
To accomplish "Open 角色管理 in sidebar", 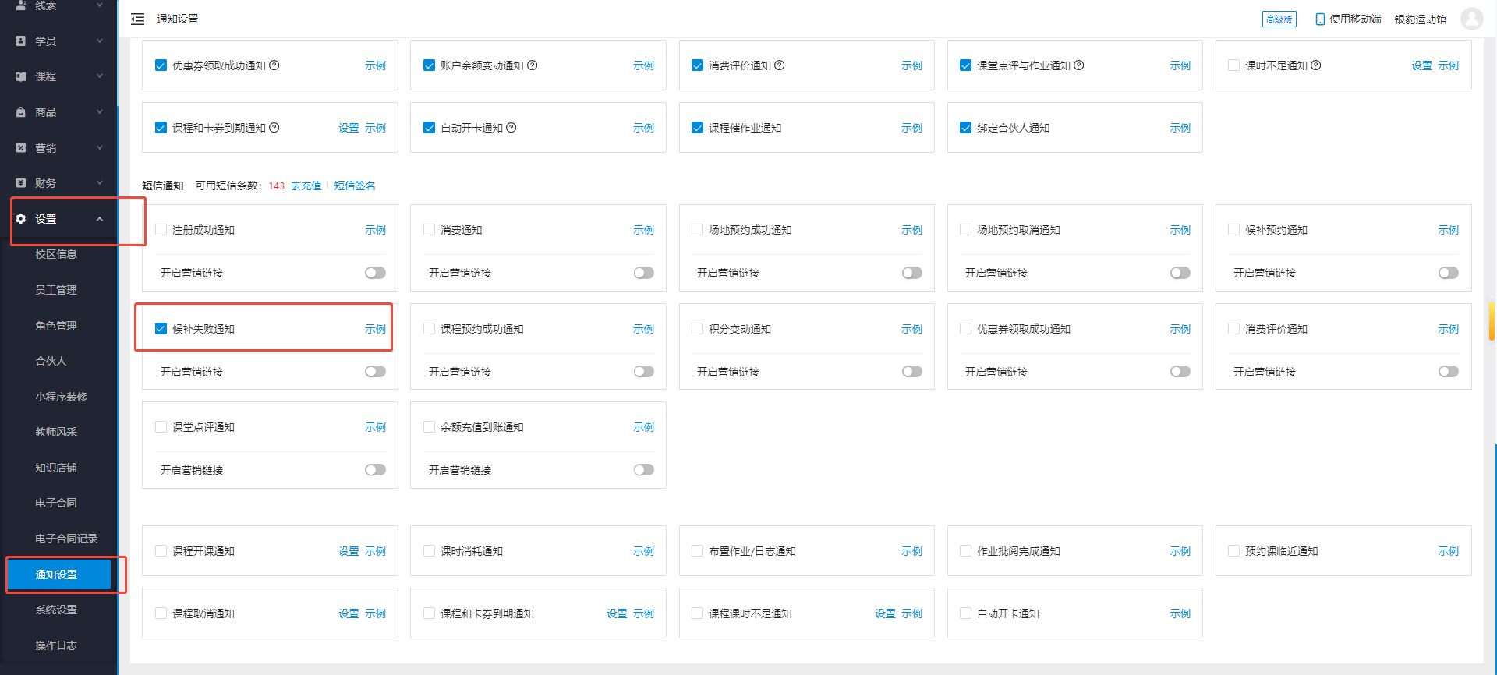I will coord(56,326).
